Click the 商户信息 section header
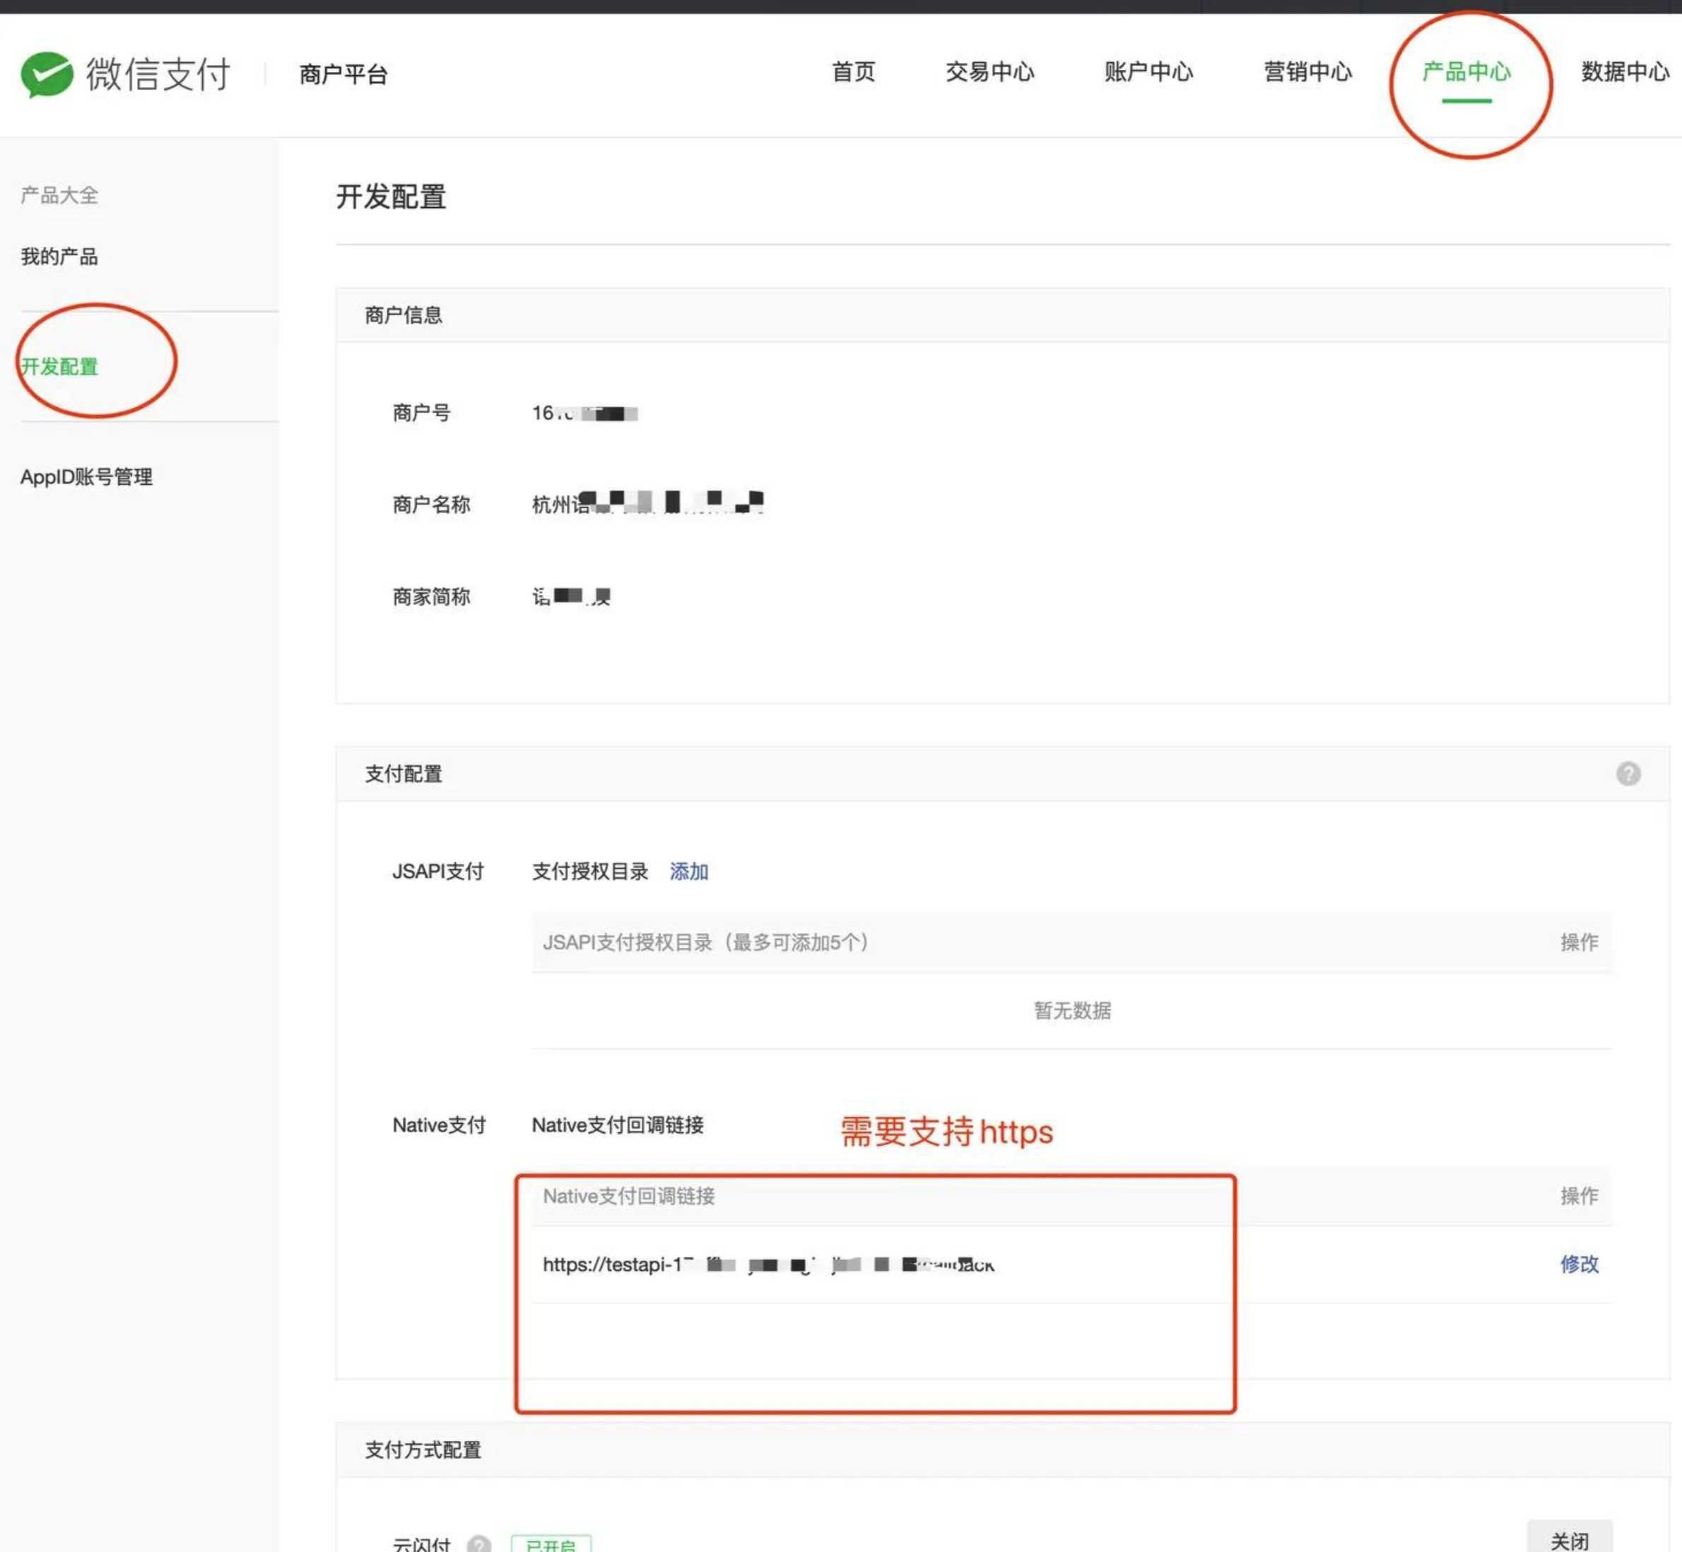1682x1552 pixels. (403, 315)
